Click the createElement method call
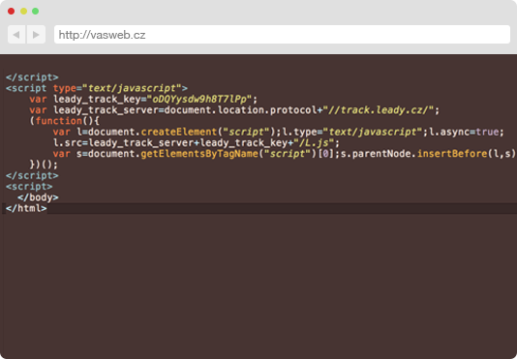The image size is (517, 359). pyautogui.click(x=179, y=132)
